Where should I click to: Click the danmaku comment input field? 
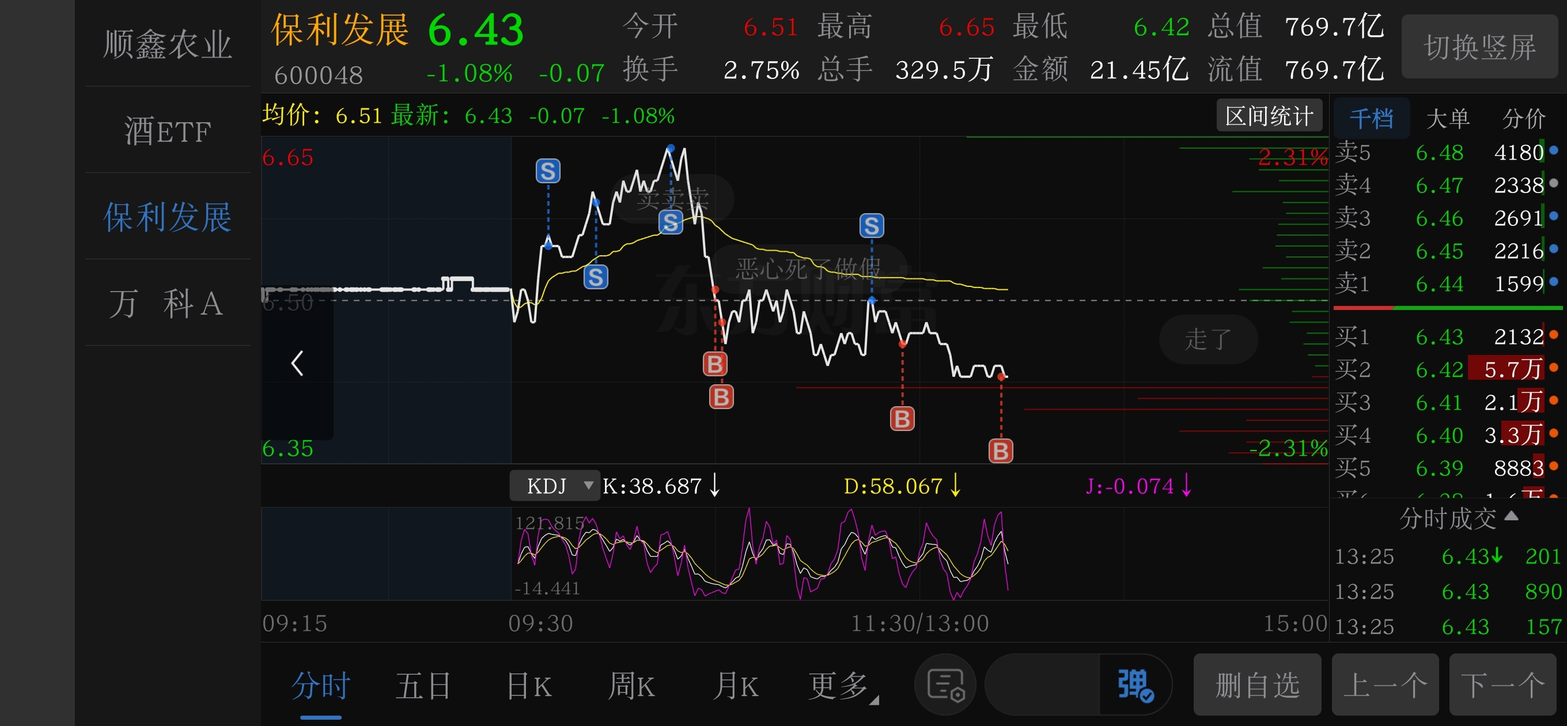click(1042, 685)
